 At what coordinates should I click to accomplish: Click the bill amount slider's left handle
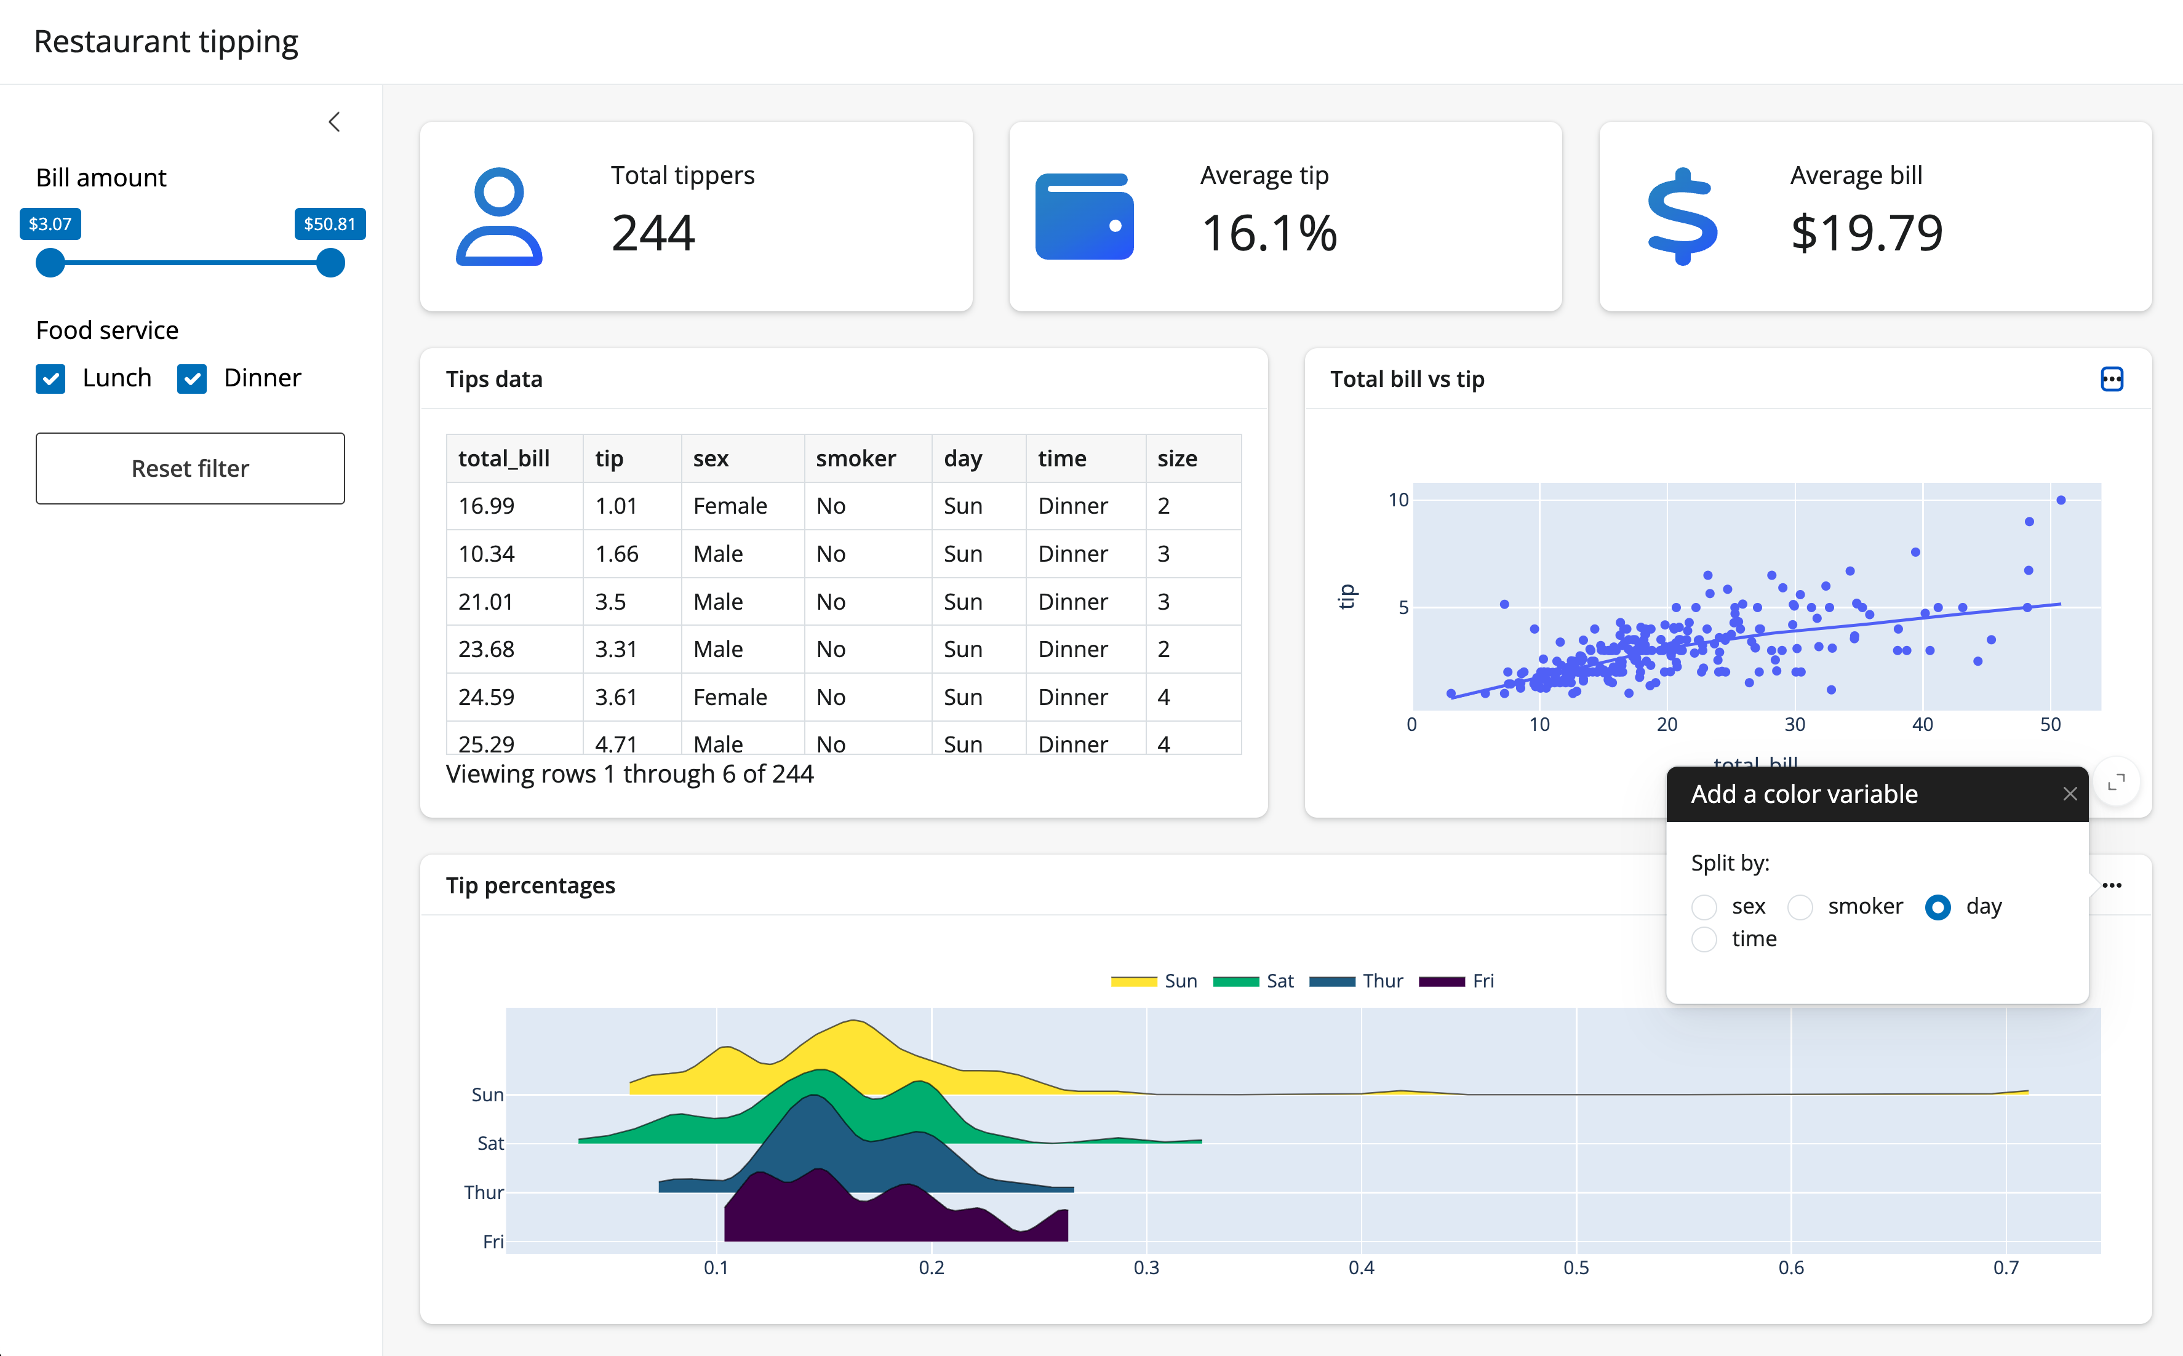(50, 263)
